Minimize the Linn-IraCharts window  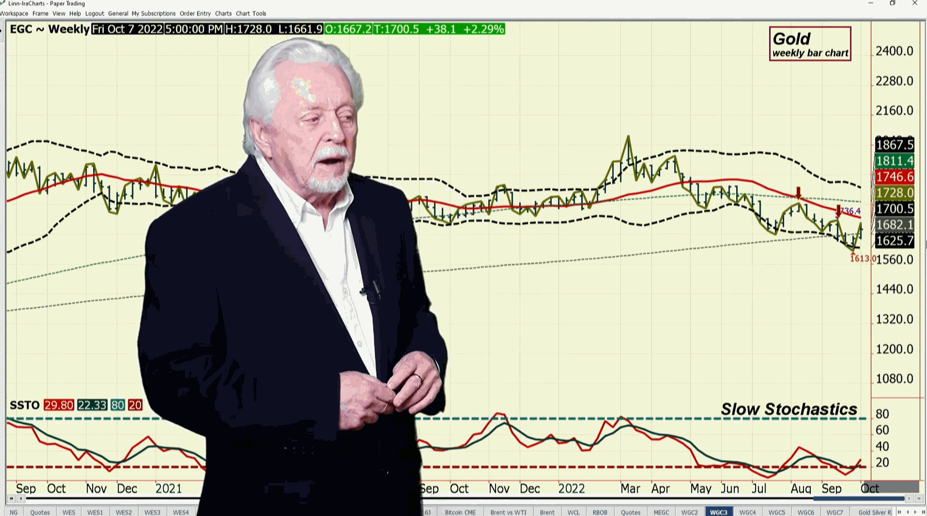[x=870, y=3]
